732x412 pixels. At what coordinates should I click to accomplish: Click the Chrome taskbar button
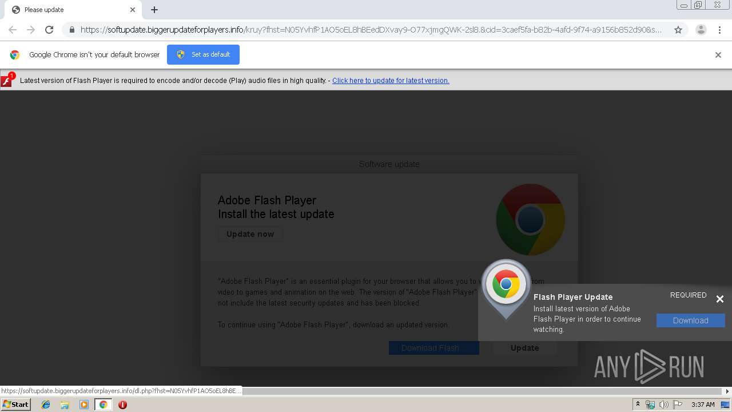click(104, 405)
